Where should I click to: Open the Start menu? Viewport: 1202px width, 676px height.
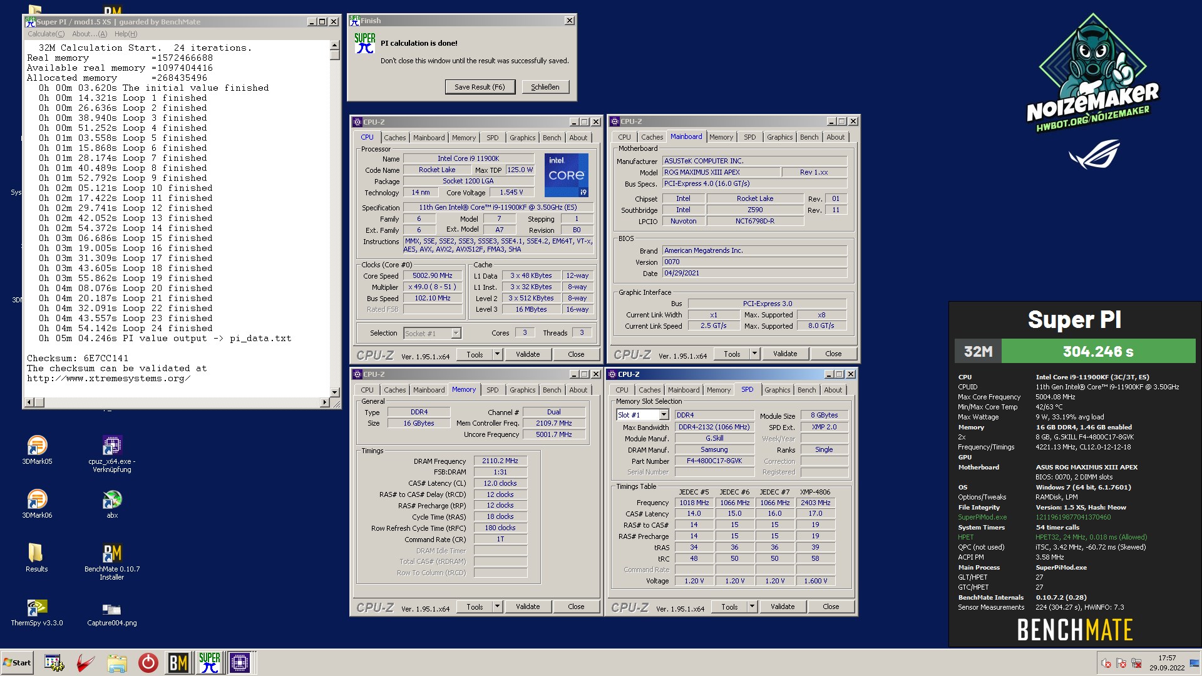17,663
